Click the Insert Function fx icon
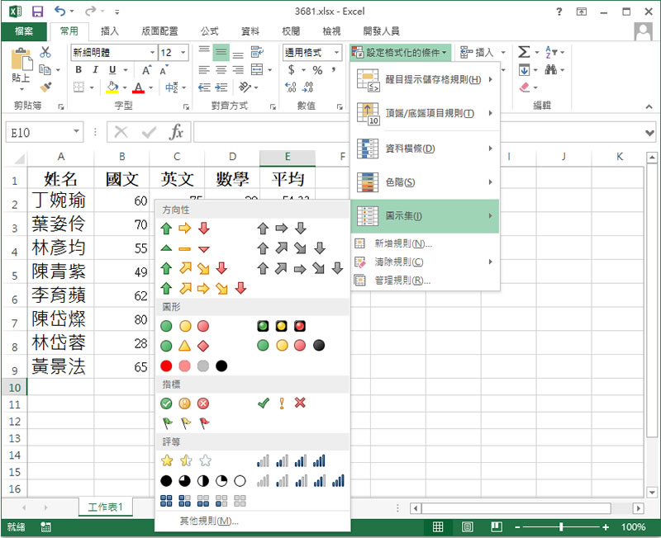This screenshot has width=661, height=538. [176, 132]
